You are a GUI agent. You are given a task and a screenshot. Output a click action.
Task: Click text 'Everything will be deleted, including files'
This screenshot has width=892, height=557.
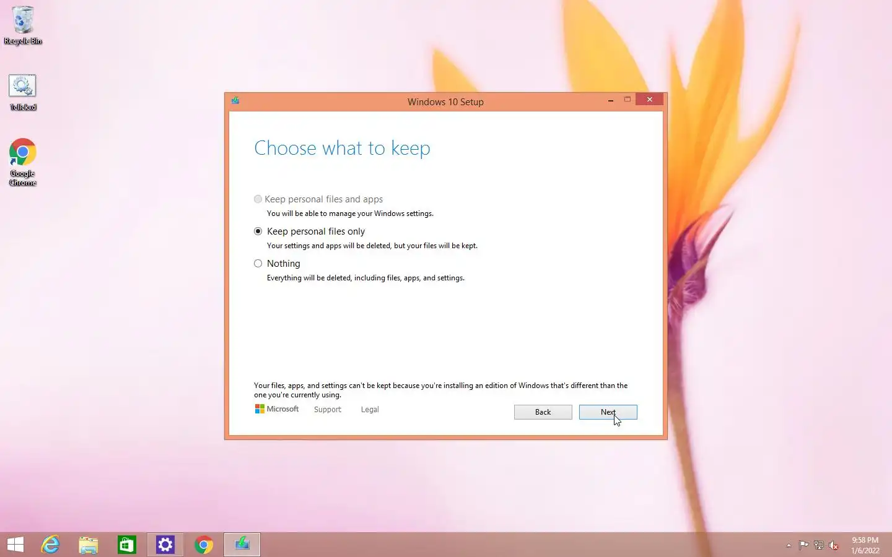334,278
